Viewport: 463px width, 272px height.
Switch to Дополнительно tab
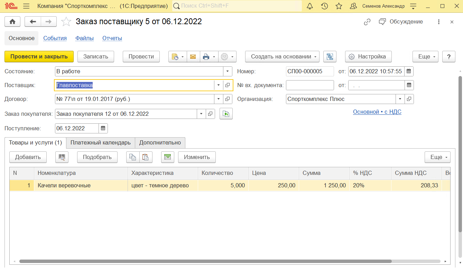tap(160, 142)
